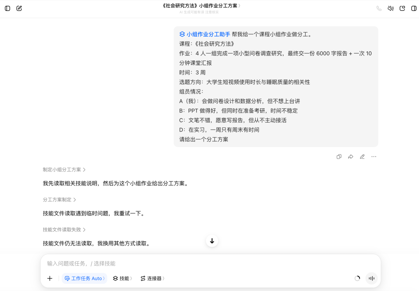Click the line about member D 在实习
Image resolution: width=419 pixels, height=291 pixels.
[219, 130]
